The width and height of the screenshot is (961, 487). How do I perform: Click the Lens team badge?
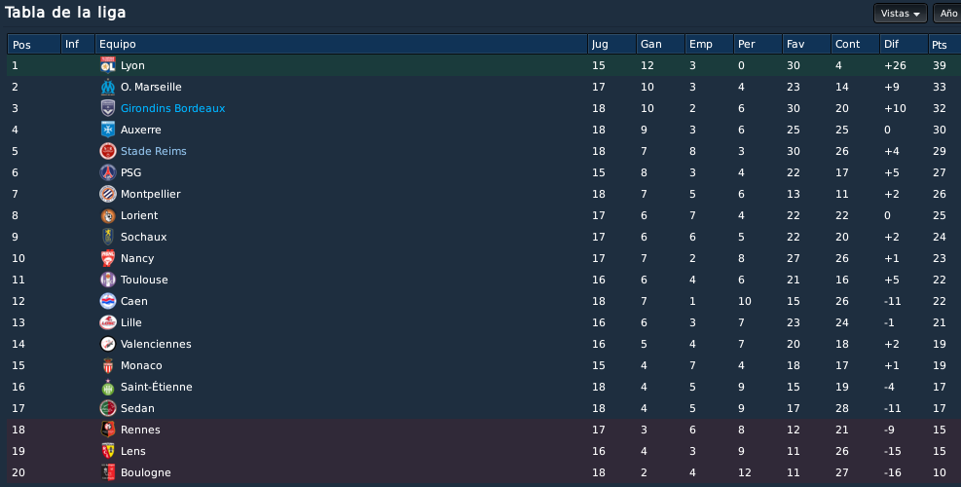[x=108, y=451]
